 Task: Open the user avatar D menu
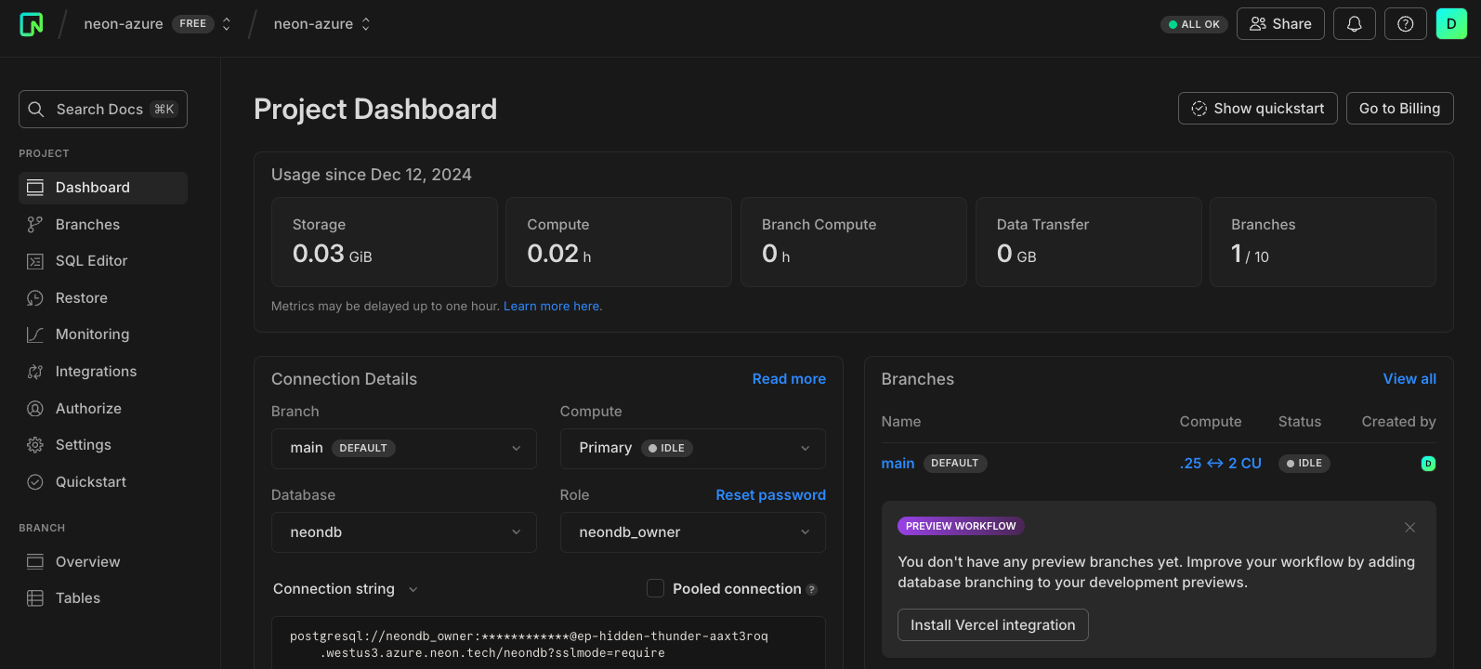[1450, 24]
